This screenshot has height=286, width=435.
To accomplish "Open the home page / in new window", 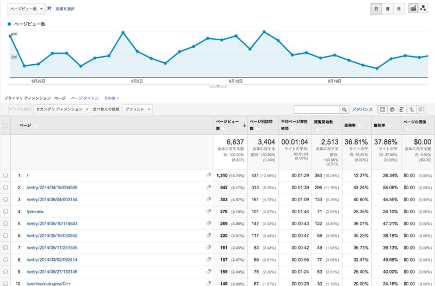I will pos(209,175).
